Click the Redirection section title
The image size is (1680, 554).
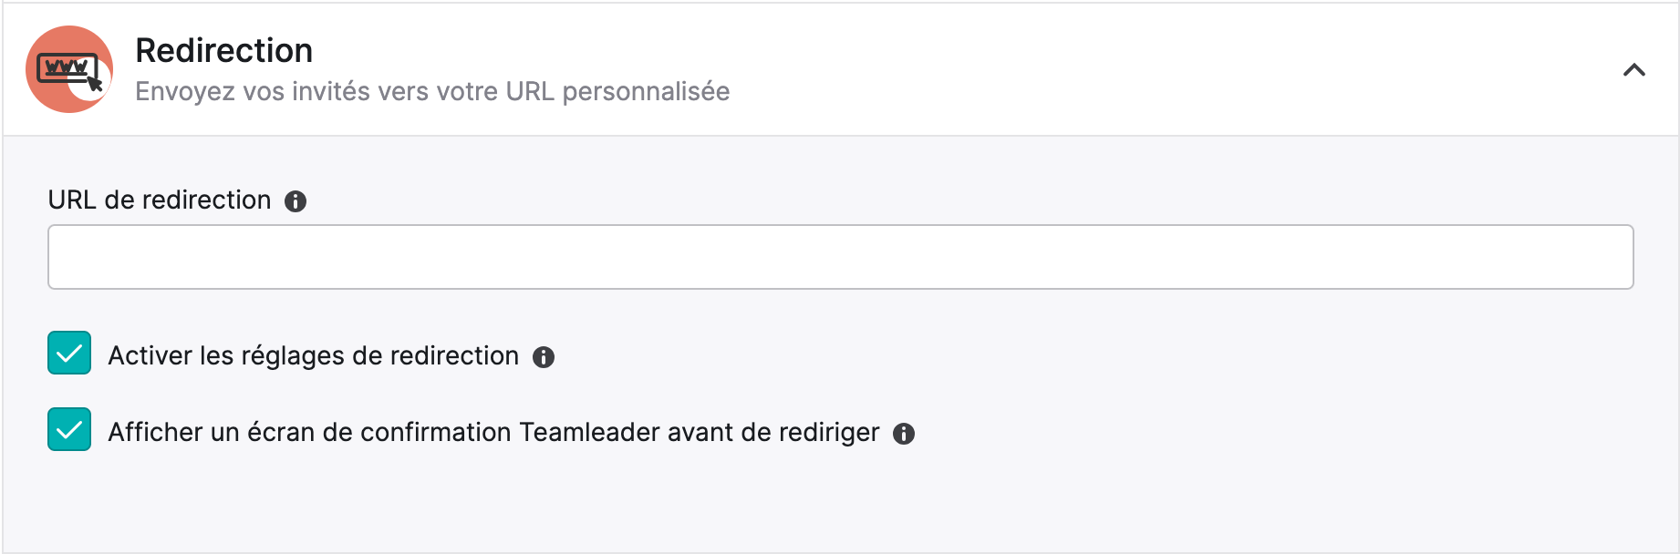tap(224, 50)
